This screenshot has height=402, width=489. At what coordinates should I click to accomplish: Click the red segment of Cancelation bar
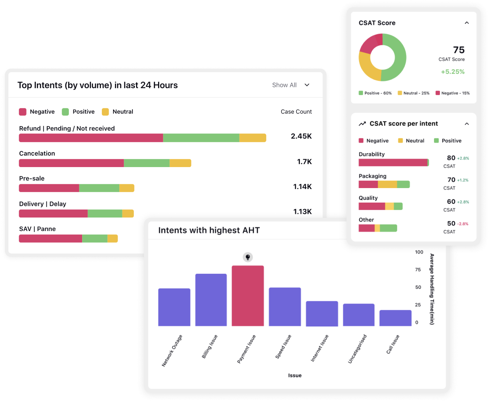tap(71, 163)
